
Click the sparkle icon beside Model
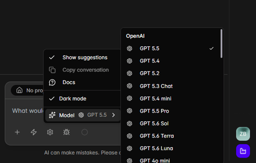(52, 115)
